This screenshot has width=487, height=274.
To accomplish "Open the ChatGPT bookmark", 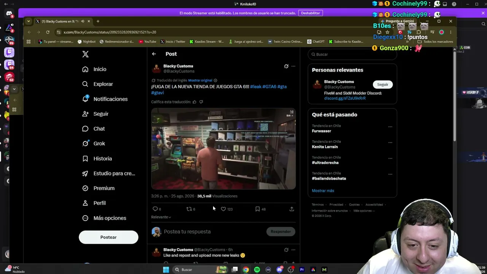I will click(x=316, y=41).
